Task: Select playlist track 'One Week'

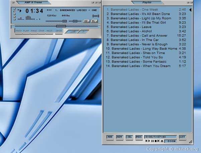Action: click(146, 10)
